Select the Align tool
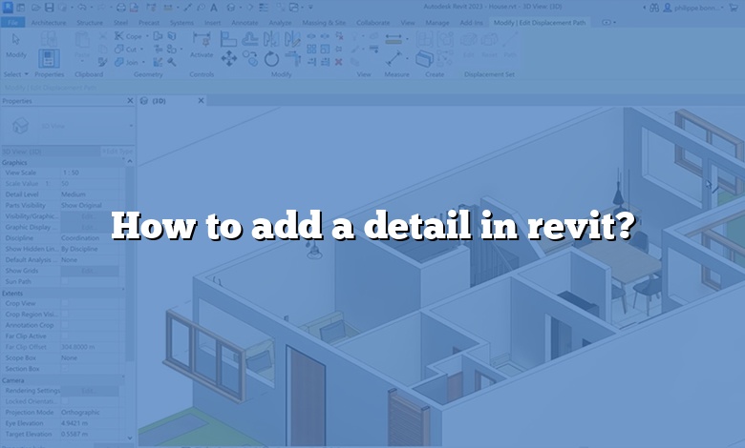 tap(228, 39)
